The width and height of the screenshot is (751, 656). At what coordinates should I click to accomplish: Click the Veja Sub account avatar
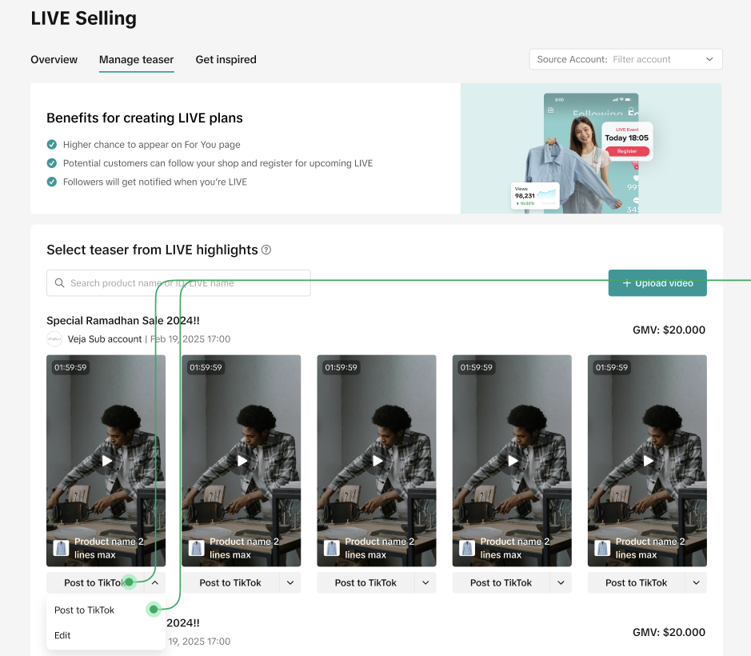pos(54,339)
